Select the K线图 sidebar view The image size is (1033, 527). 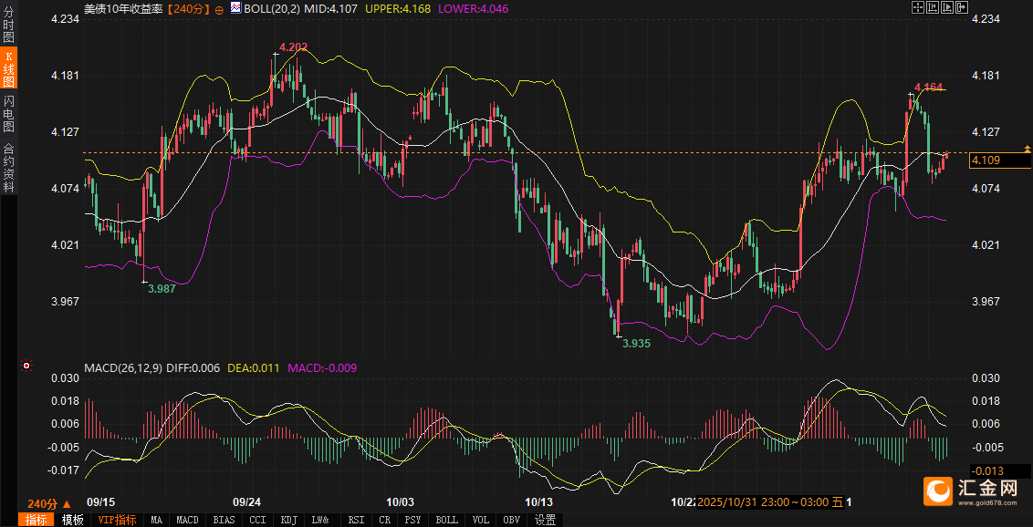point(9,69)
